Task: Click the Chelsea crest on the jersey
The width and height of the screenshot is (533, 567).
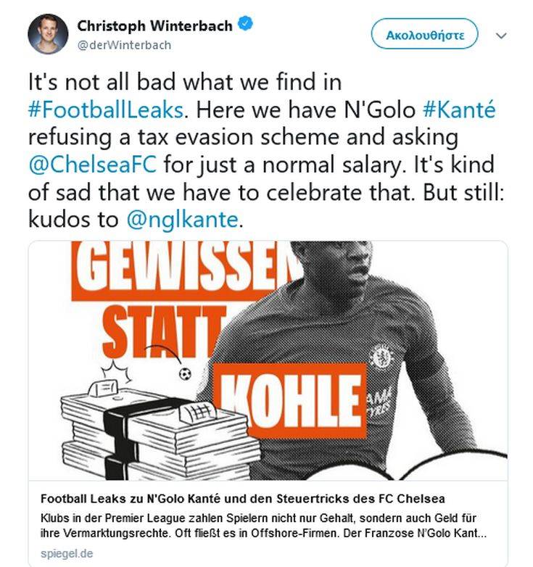Action: (381, 355)
